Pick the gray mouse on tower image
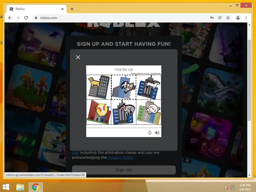256x192 pixels. coord(123,112)
